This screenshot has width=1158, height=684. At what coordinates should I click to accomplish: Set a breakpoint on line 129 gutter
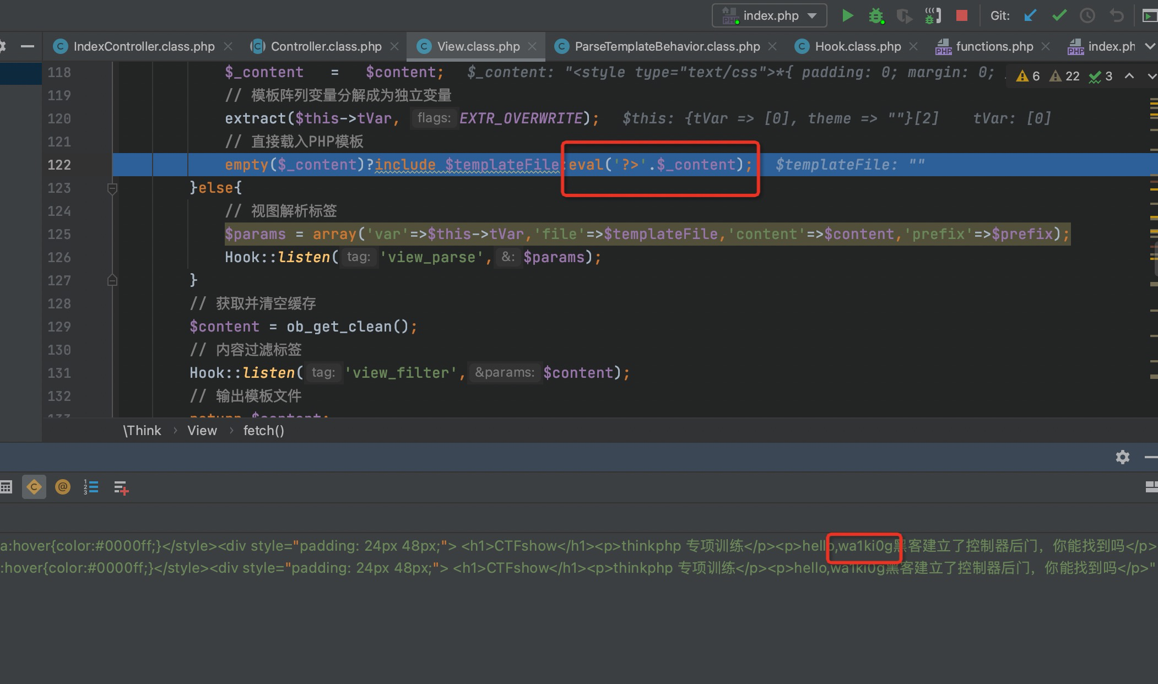91,327
